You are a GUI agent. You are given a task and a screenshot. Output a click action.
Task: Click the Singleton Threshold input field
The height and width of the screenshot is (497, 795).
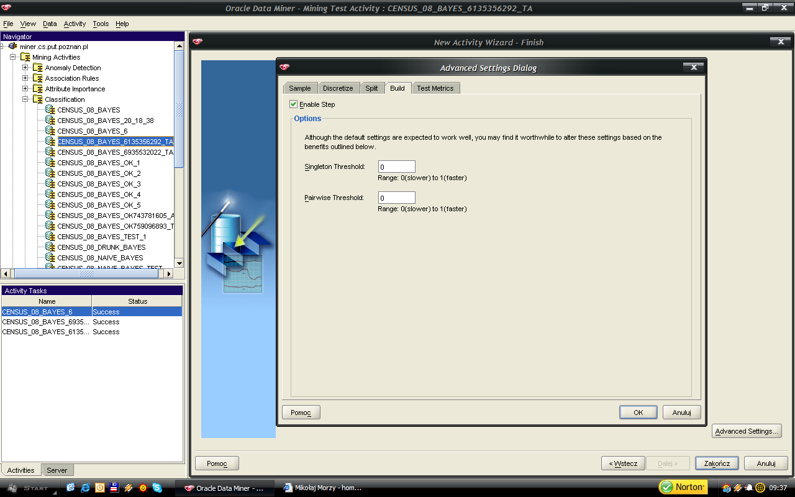[396, 166]
